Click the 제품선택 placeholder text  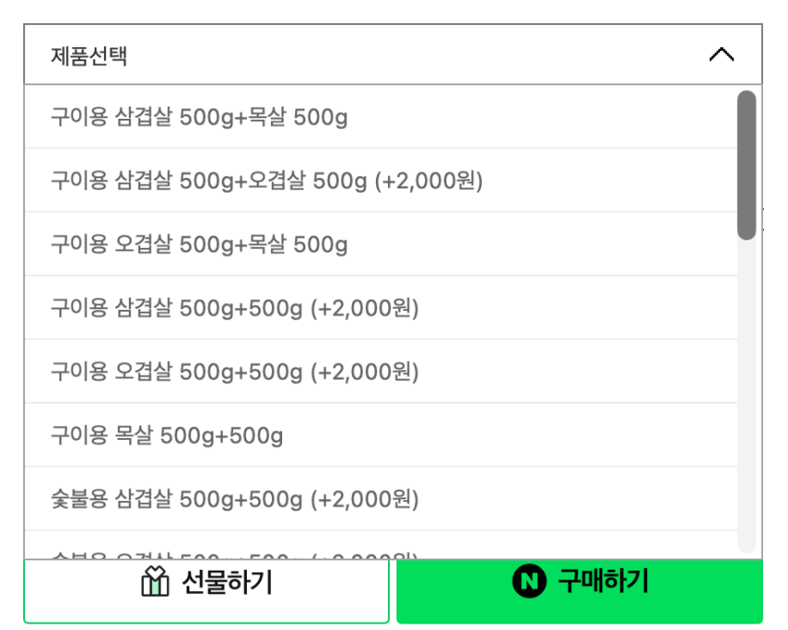tap(89, 56)
